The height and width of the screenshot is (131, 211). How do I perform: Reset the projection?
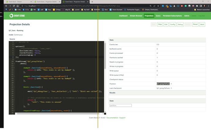(x=195, y=25)
